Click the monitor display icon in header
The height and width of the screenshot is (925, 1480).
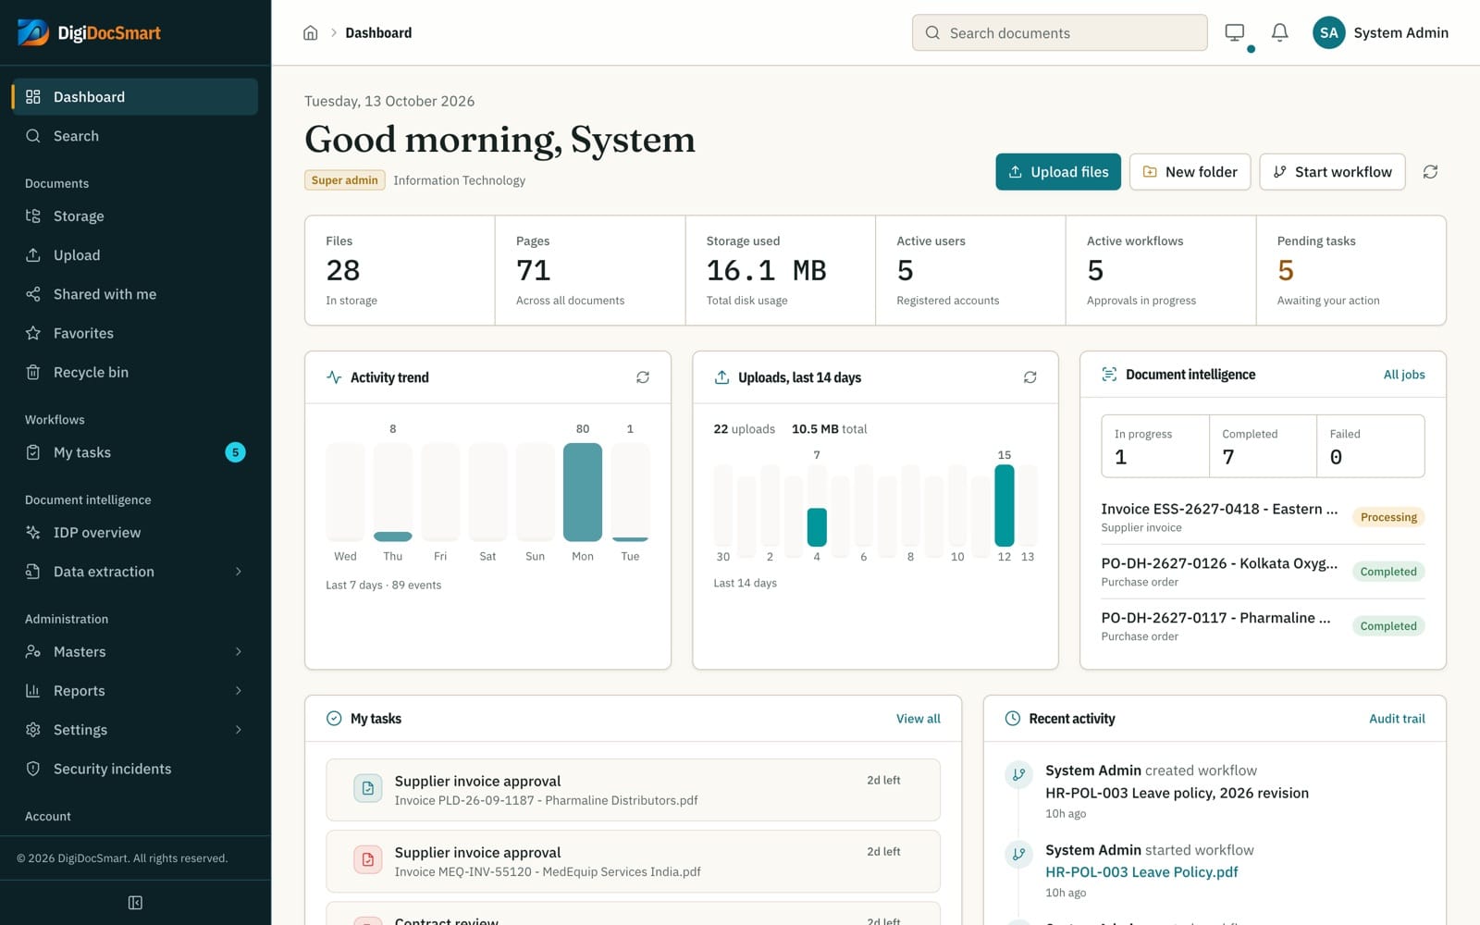coord(1235,33)
